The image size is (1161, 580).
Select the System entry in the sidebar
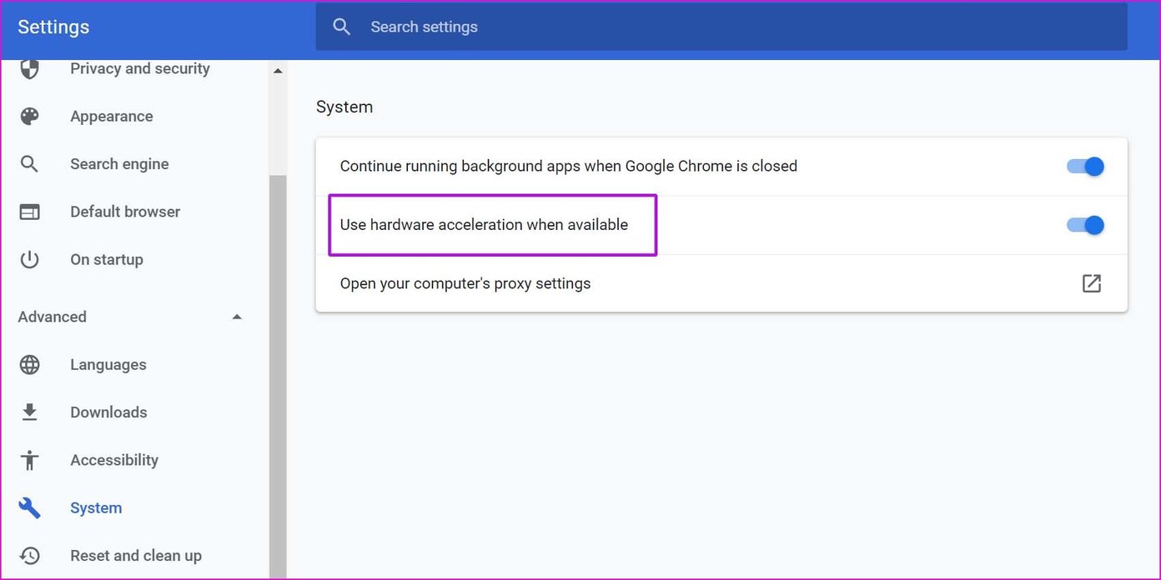96,508
